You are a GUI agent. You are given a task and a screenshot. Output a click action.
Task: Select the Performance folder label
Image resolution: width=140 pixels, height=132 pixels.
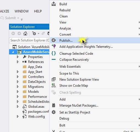(x=37, y=97)
